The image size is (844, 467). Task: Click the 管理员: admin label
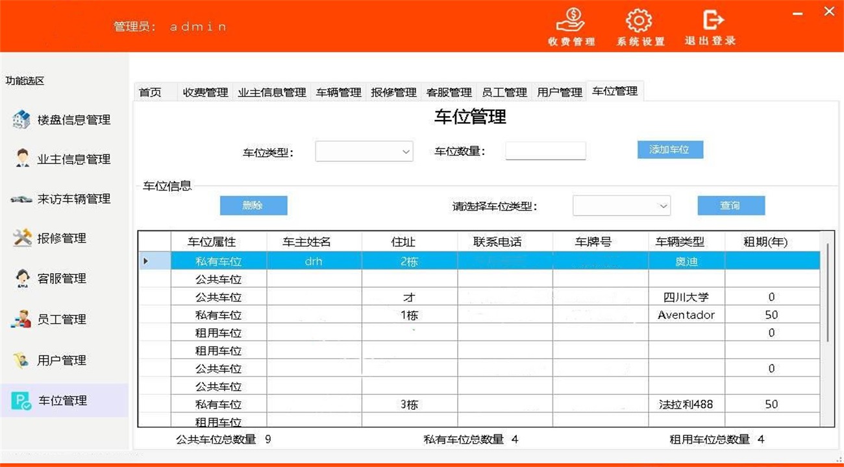170,27
